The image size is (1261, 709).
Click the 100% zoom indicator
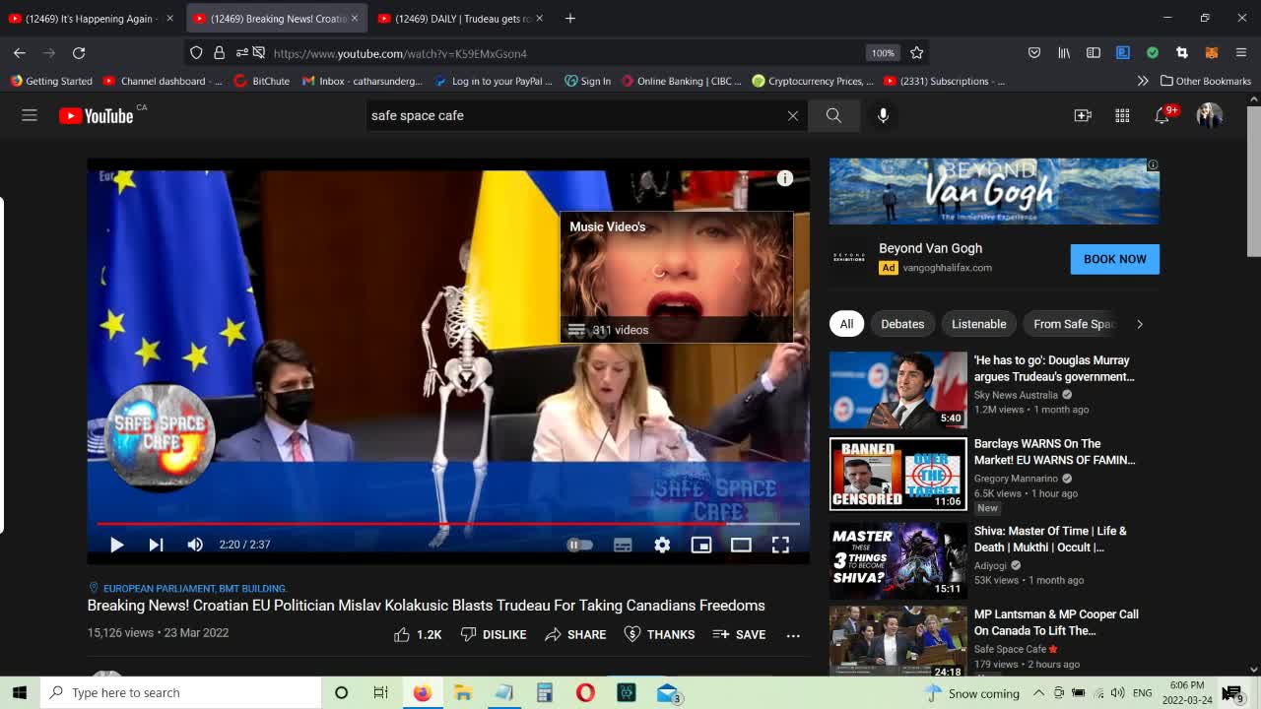tap(883, 53)
